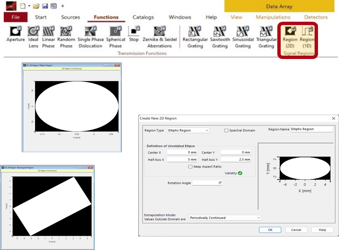Create a Triangular Grating
Screen dimensions: 339x250
(x=266, y=37)
